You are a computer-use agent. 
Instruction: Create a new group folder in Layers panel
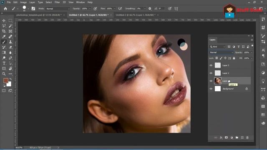click(237, 137)
